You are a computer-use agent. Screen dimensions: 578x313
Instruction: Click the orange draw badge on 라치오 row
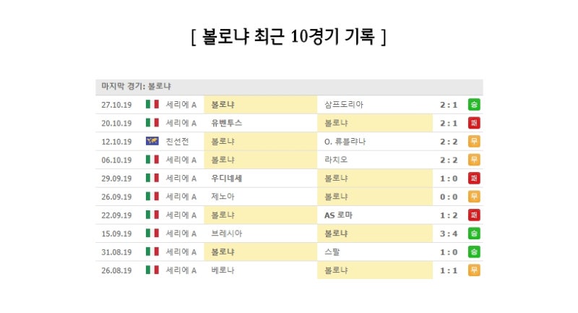click(x=474, y=160)
